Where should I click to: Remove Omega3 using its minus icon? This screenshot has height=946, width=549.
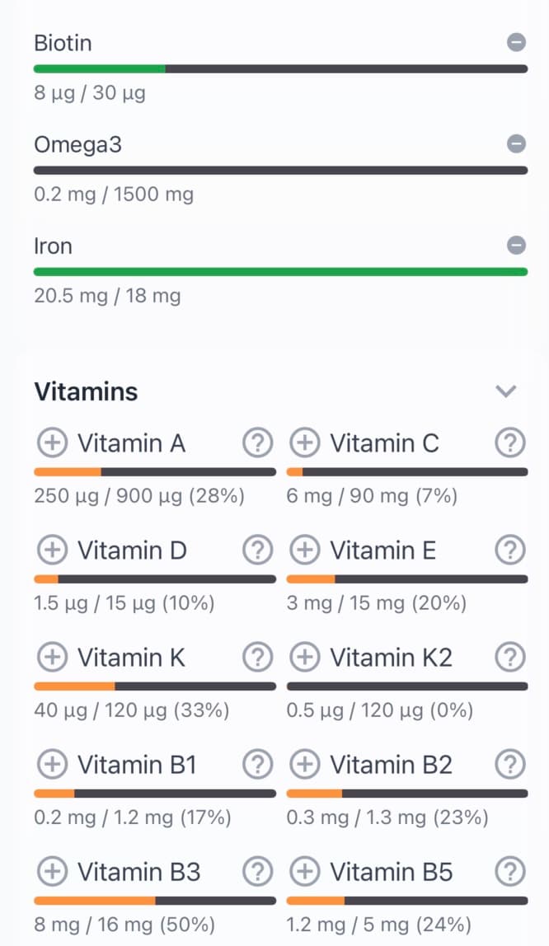(516, 144)
